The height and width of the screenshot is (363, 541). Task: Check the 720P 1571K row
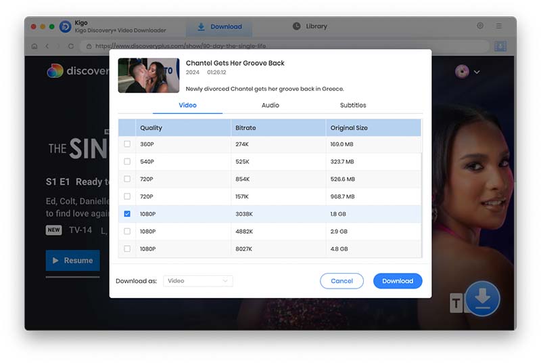(x=127, y=196)
